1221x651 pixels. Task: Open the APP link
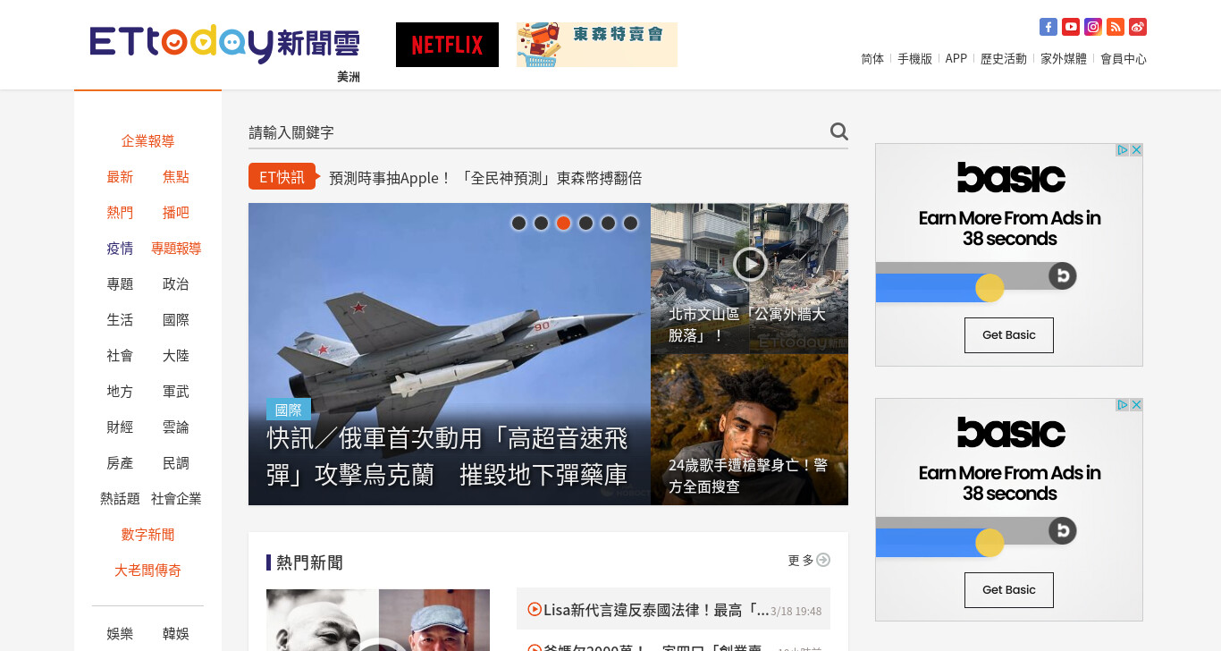pyautogui.click(x=956, y=58)
